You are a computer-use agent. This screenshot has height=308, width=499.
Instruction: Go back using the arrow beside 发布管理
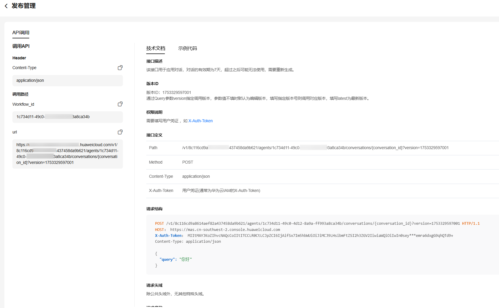(x=6, y=6)
